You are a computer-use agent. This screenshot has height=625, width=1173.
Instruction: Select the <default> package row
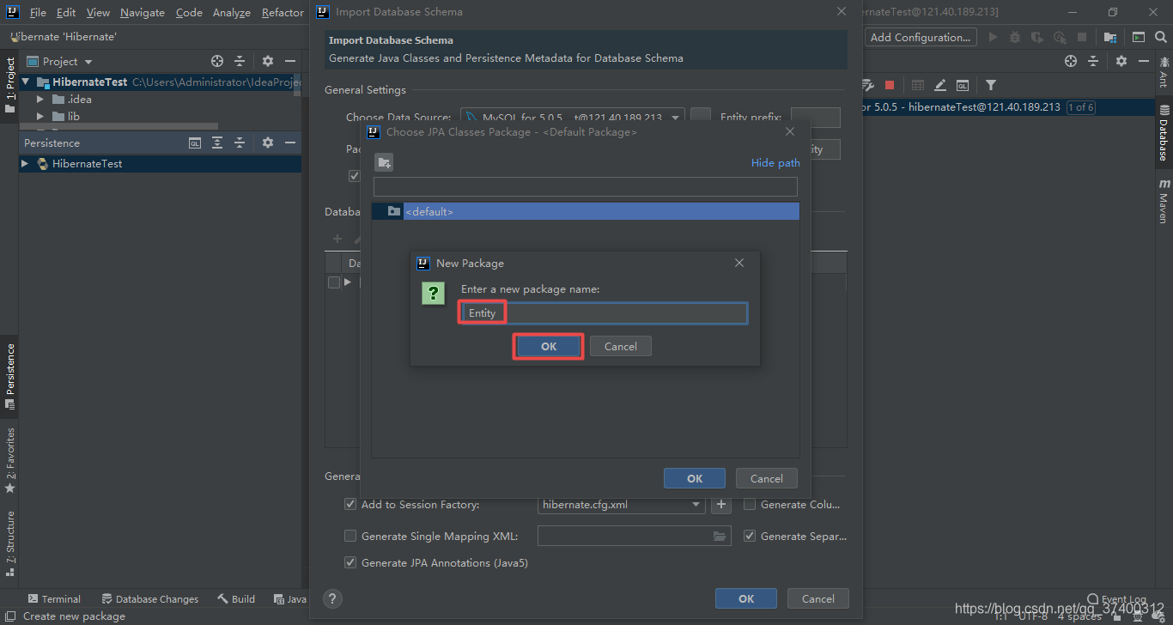(586, 211)
